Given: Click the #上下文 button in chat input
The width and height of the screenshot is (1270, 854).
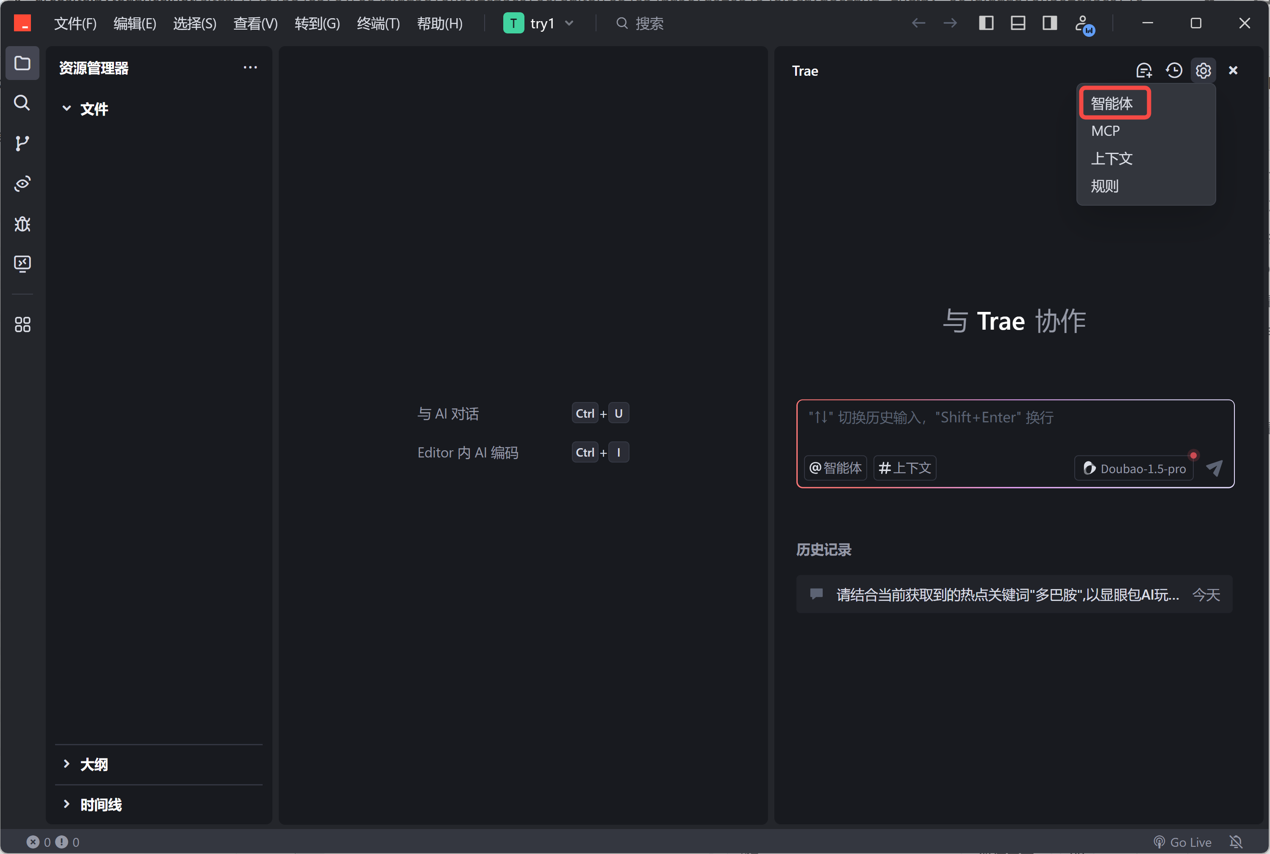Looking at the screenshot, I should click(x=905, y=468).
